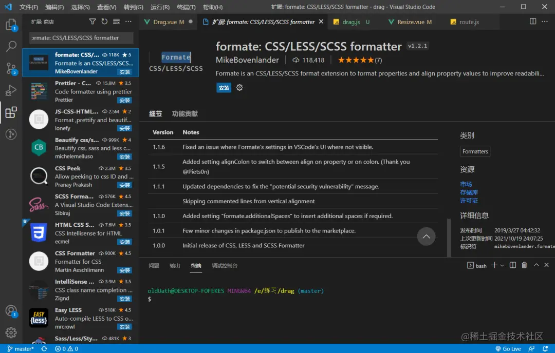
Task: Open the 选择(S) menu
Action: (80, 7)
